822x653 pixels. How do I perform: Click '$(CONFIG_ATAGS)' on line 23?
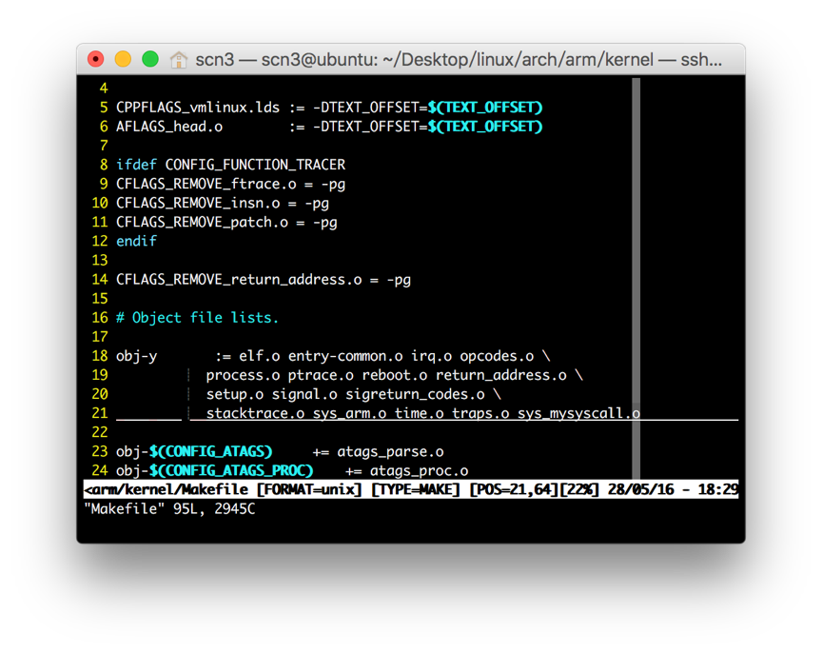click(210, 451)
